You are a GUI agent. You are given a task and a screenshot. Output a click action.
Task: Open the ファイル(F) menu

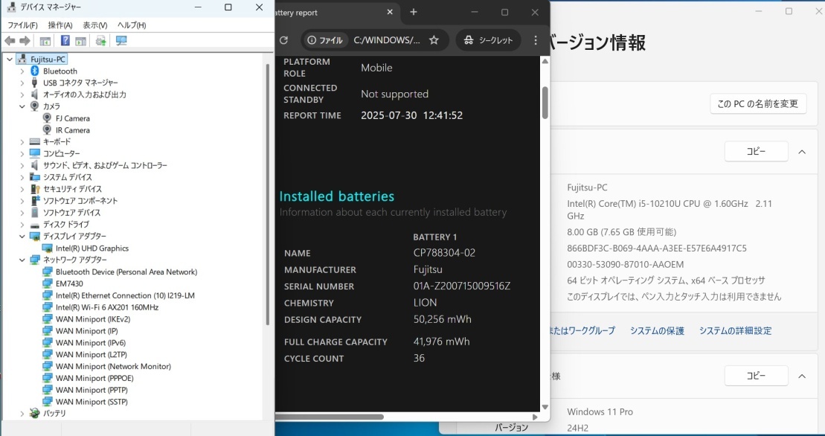(22, 25)
